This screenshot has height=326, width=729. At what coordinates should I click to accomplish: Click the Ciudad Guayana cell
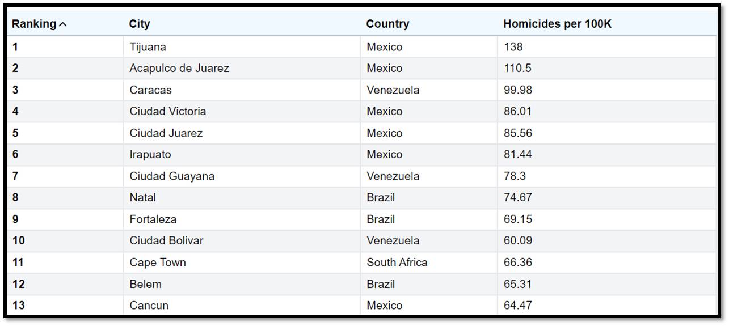(x=172, y=176)
